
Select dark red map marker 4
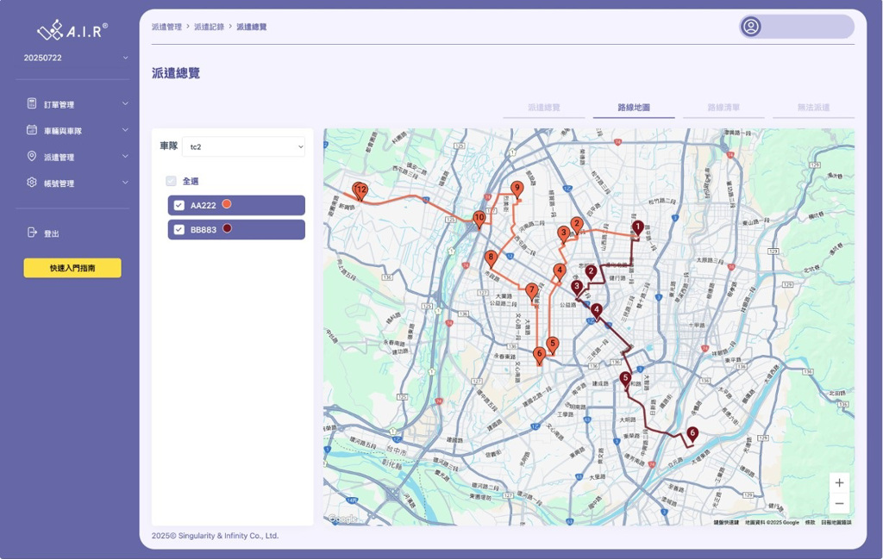click(x=597, y=312)
